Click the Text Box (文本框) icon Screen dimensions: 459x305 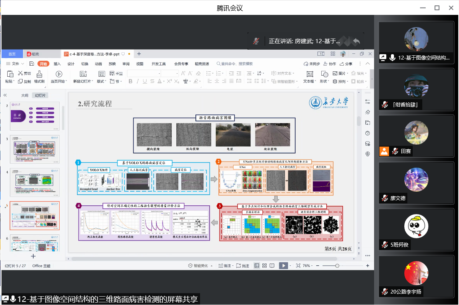pyautogui.click(x=309, y=74)
